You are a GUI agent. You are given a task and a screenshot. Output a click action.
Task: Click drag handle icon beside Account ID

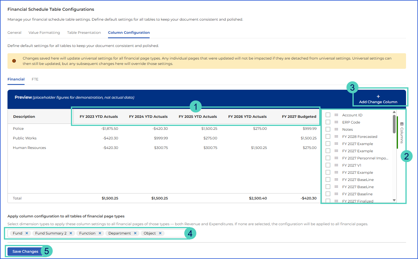[336, 115]
